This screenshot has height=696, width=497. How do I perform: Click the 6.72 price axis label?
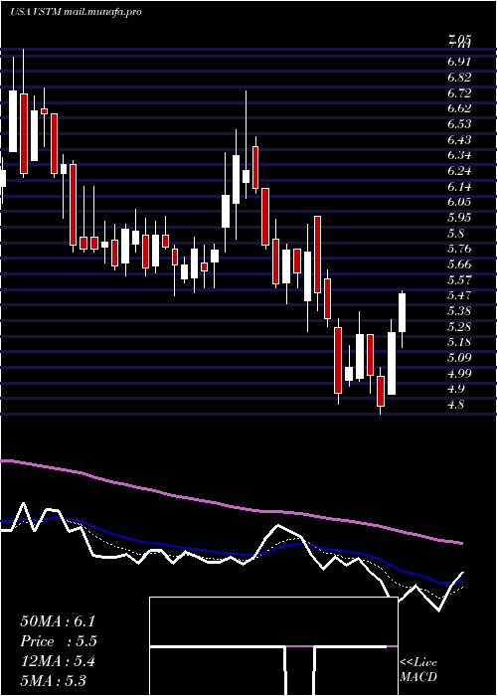[x=459, y=92]
